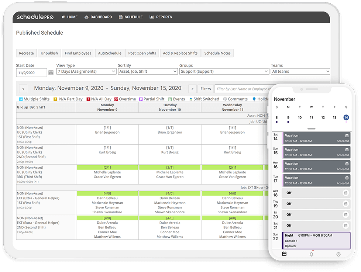Viewport: 361px width, 272px height.
Task: Click the Shift Switched legend icon
Action: (190, 99)
